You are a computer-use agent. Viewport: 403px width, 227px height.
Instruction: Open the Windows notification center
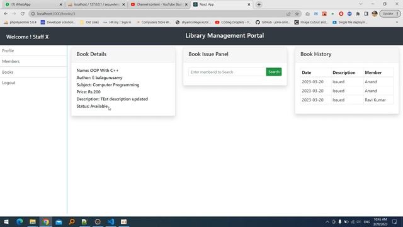coord(395,221)
